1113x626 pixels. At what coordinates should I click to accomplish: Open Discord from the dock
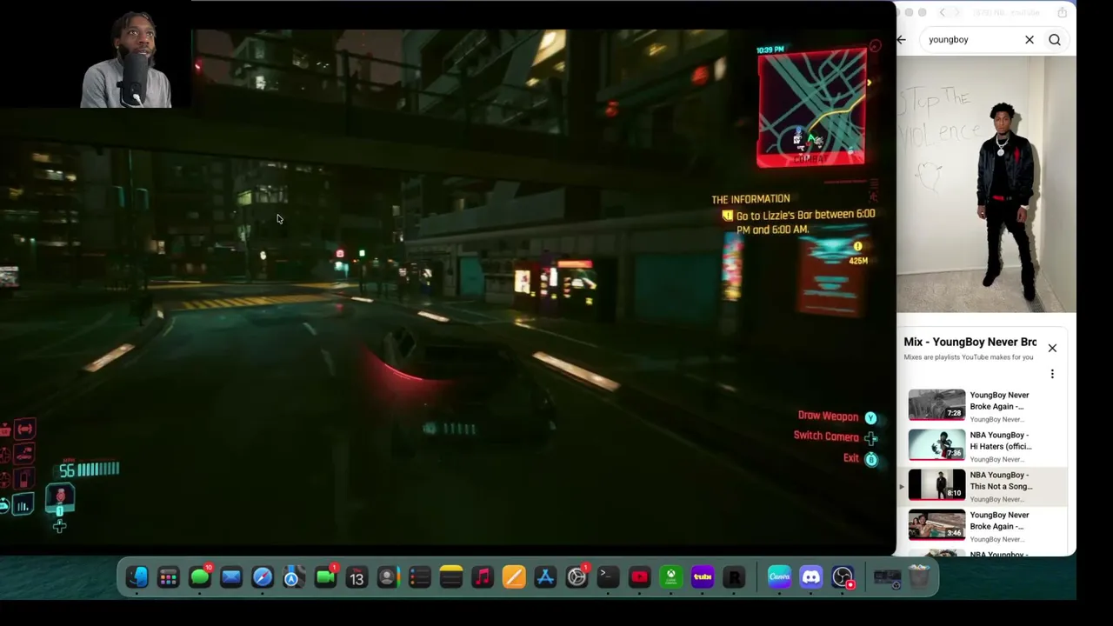(810, 576)
